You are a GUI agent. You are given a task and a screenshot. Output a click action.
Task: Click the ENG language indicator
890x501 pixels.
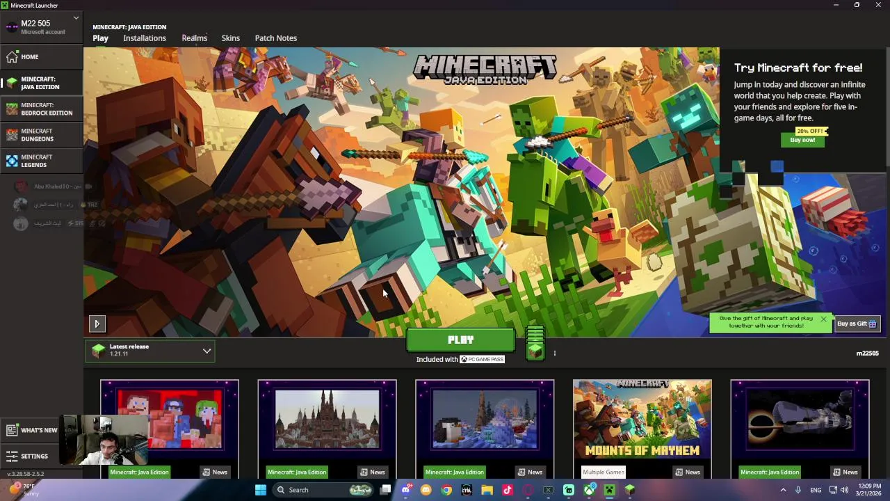(816, 490)
